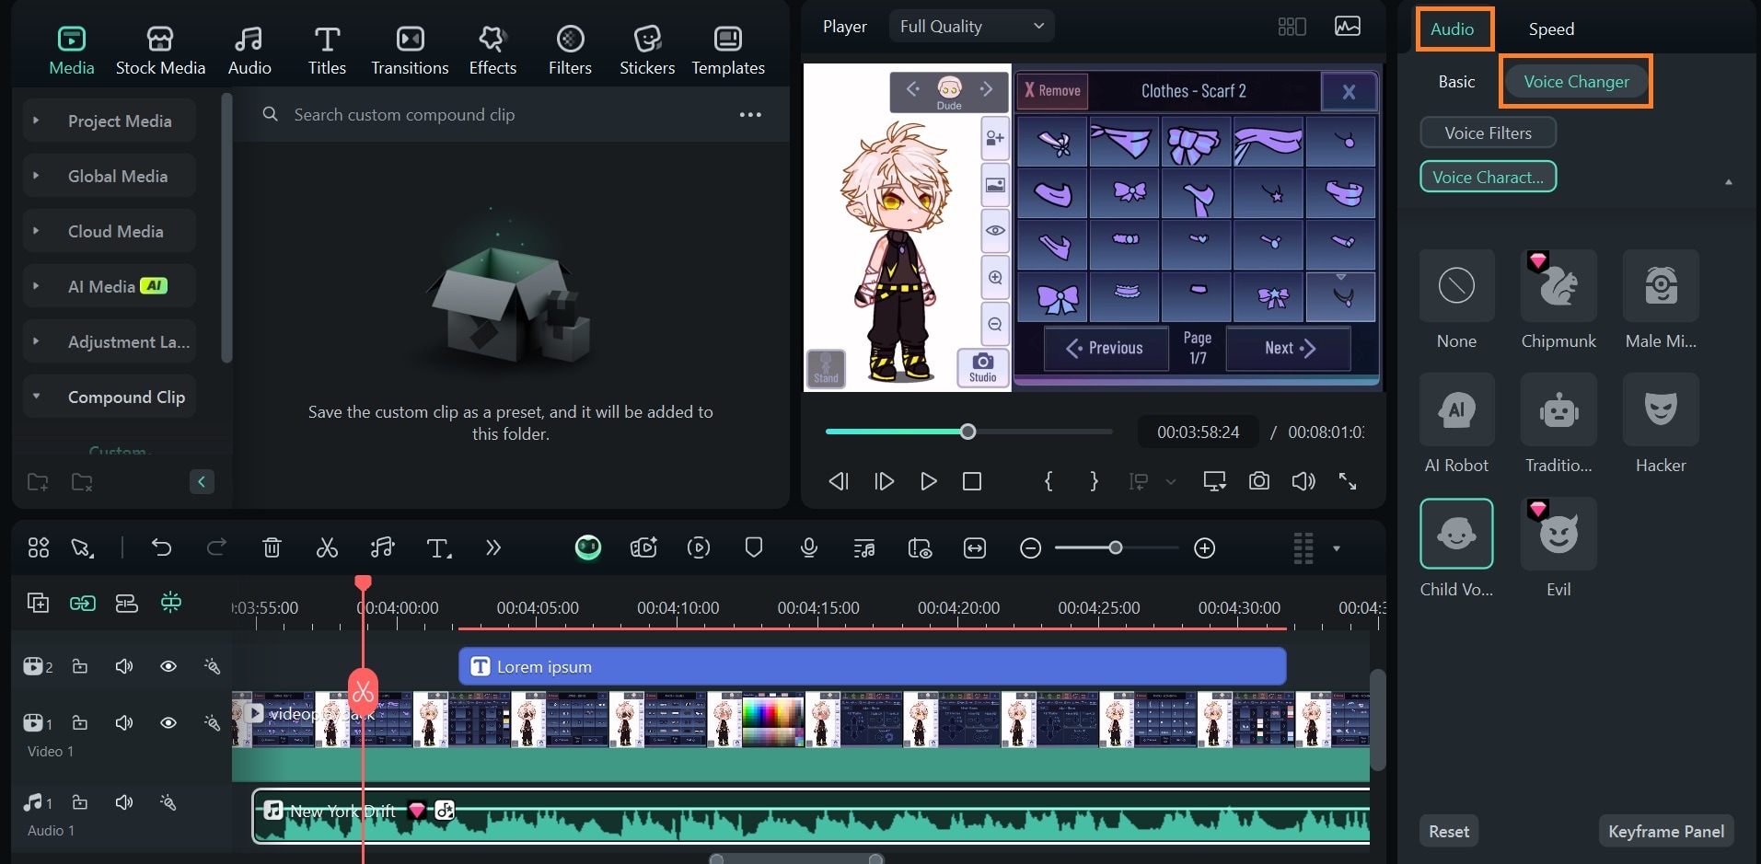Select the Chipmunk voice character thumbnail
The image size is (1761, 864).
point(1558,286)
